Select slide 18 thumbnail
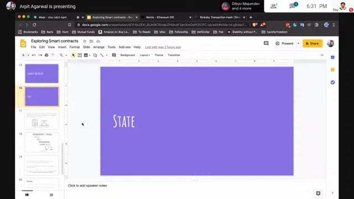This screenshot has width=354, height=199. click(x=42, y=143)
